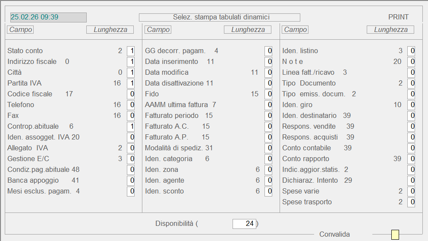Viewport: 428px width, 241px height.
Task: Click the Codice fiscale length field
Action: tap(131, 94)
